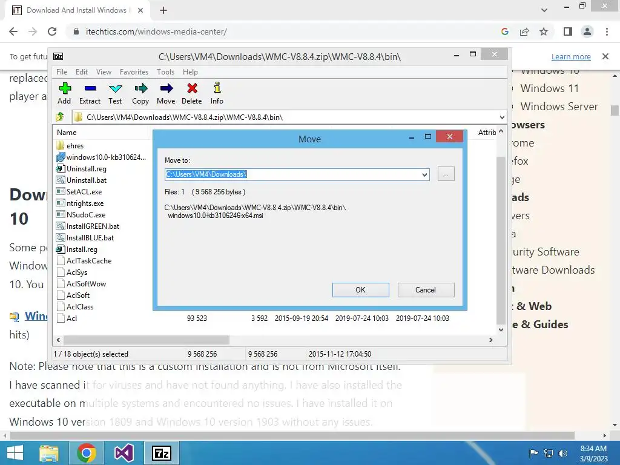Image resolution: width=620 pixels, height=465 pixels.
Task: Click the Delete toolbar icon
Action: coord(192,88)
